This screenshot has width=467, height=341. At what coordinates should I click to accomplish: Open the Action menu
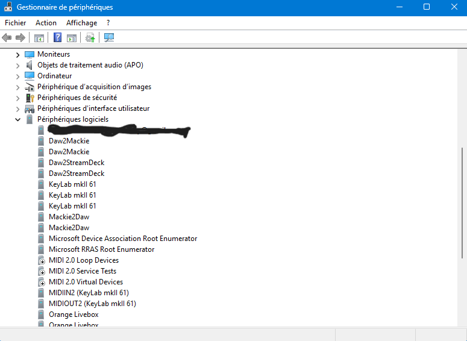(46, 23)
